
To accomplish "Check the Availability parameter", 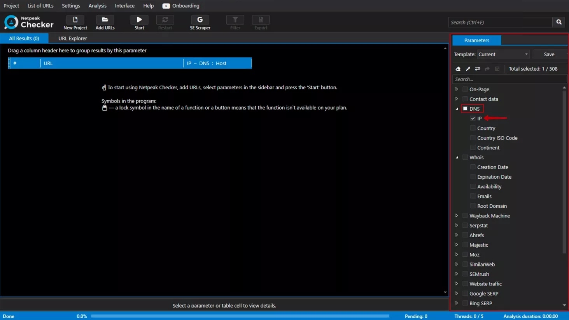I will pos(473,186).
